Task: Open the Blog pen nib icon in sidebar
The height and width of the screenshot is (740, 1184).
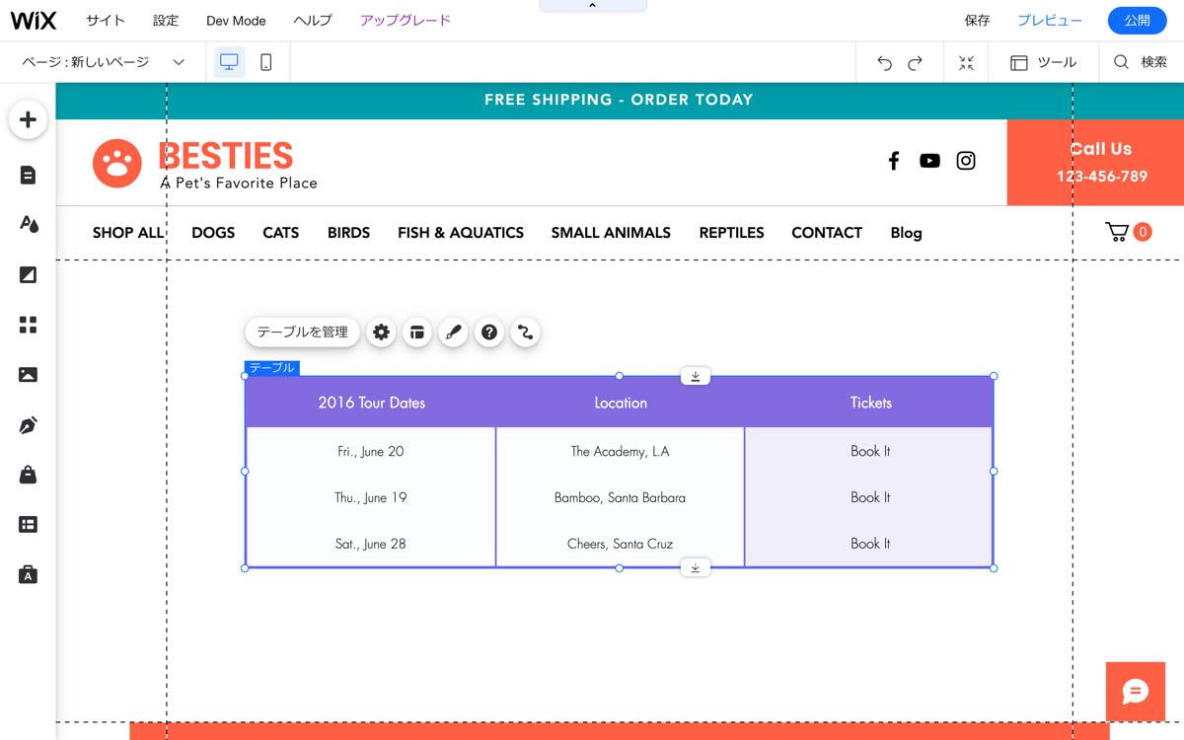Action: click(x=28, y=425)
